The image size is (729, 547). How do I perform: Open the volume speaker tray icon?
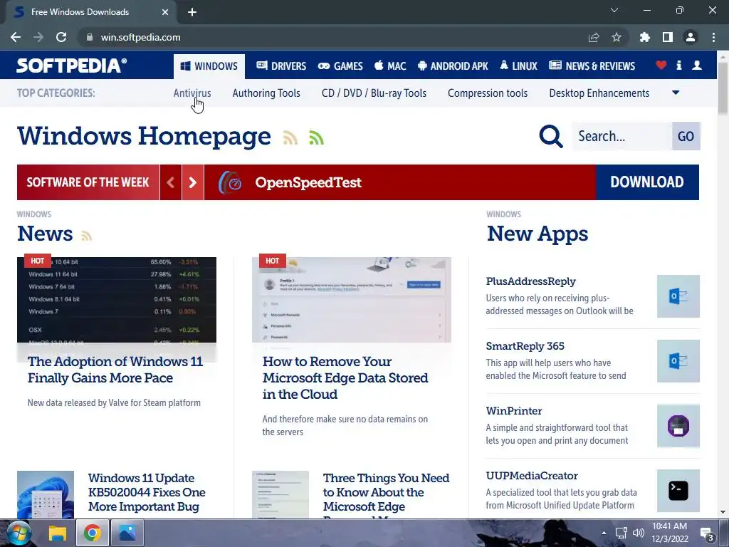coord(639,533)
